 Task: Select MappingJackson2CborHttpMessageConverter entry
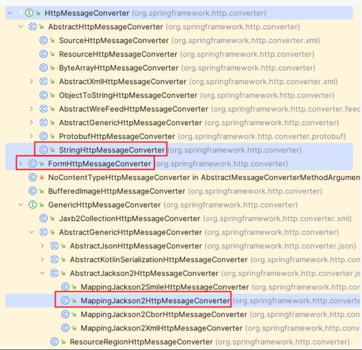(x=164, y=314)
